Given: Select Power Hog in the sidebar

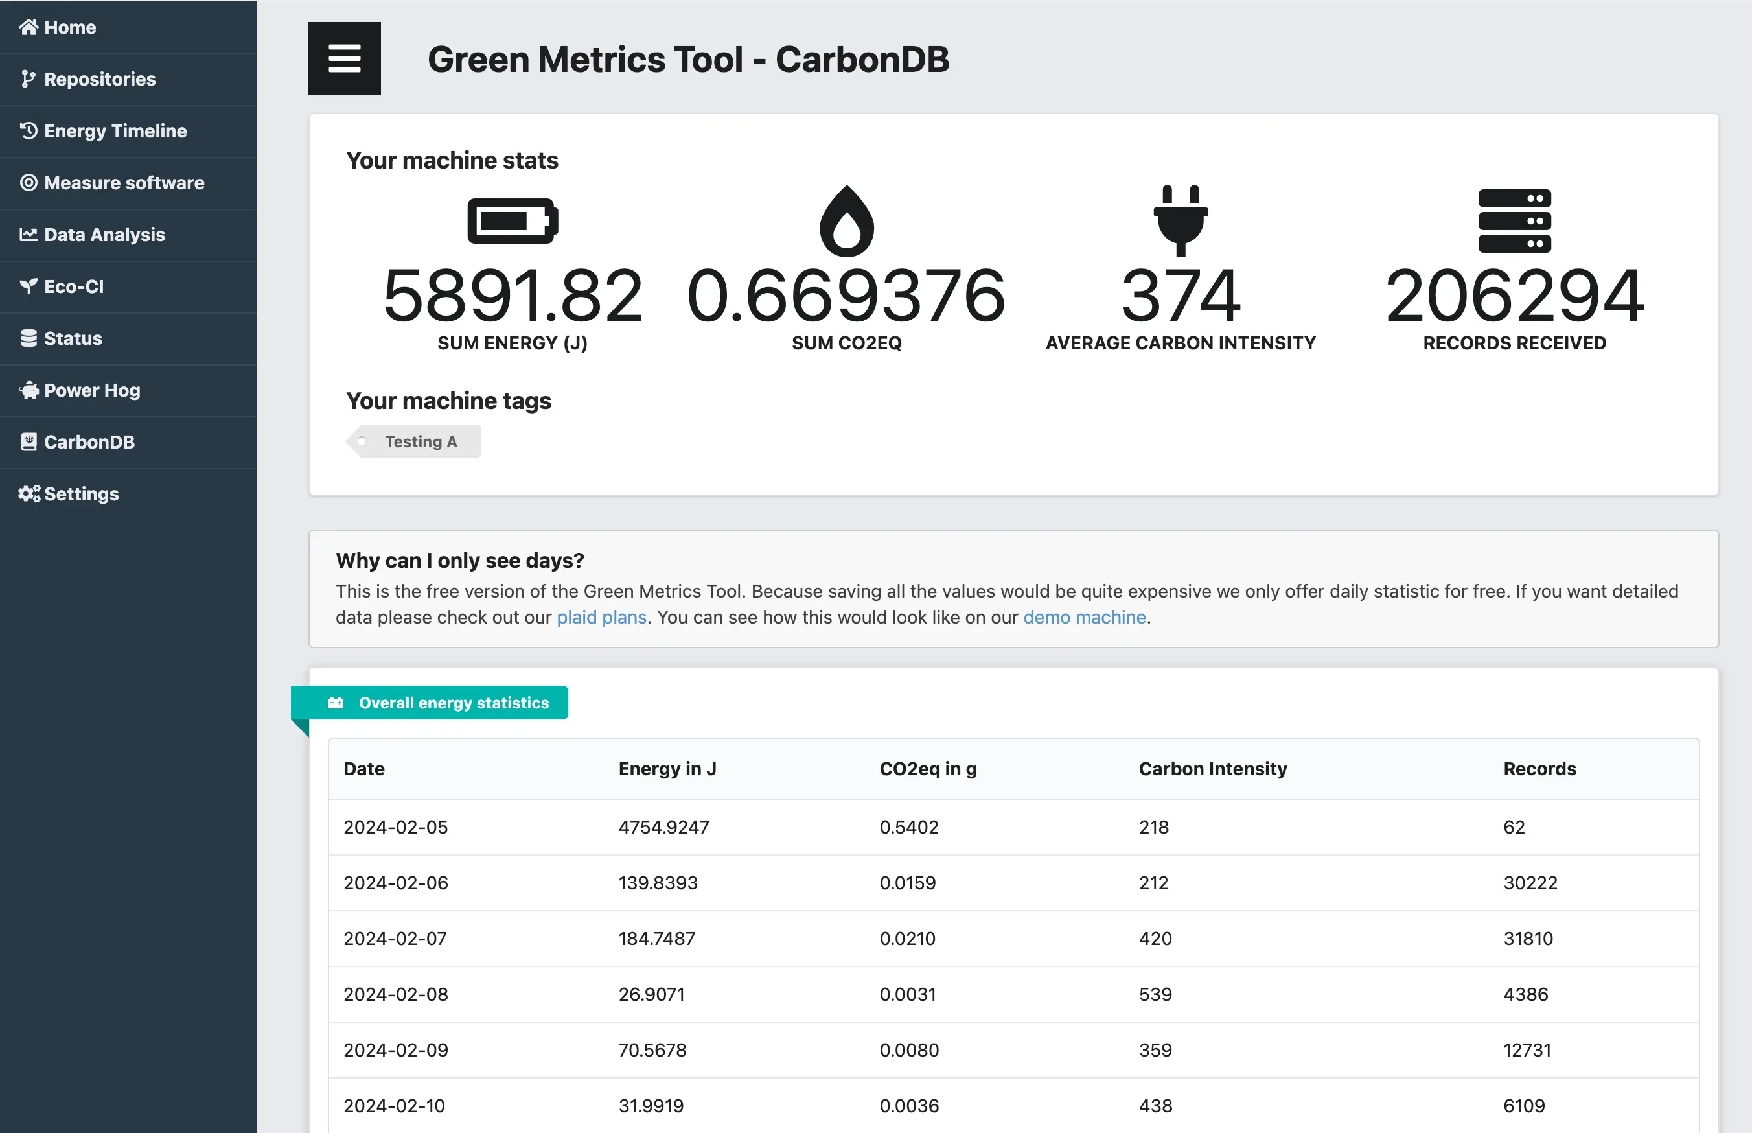Looking at the screenshot, I should click(128, 390).
